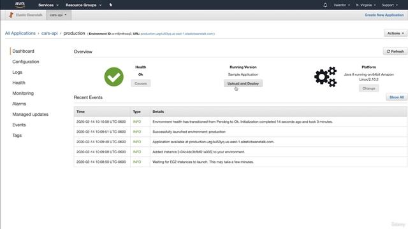Click Show All recent events
Viewport: 408px width, 229px height.
[x=397, y=97]
